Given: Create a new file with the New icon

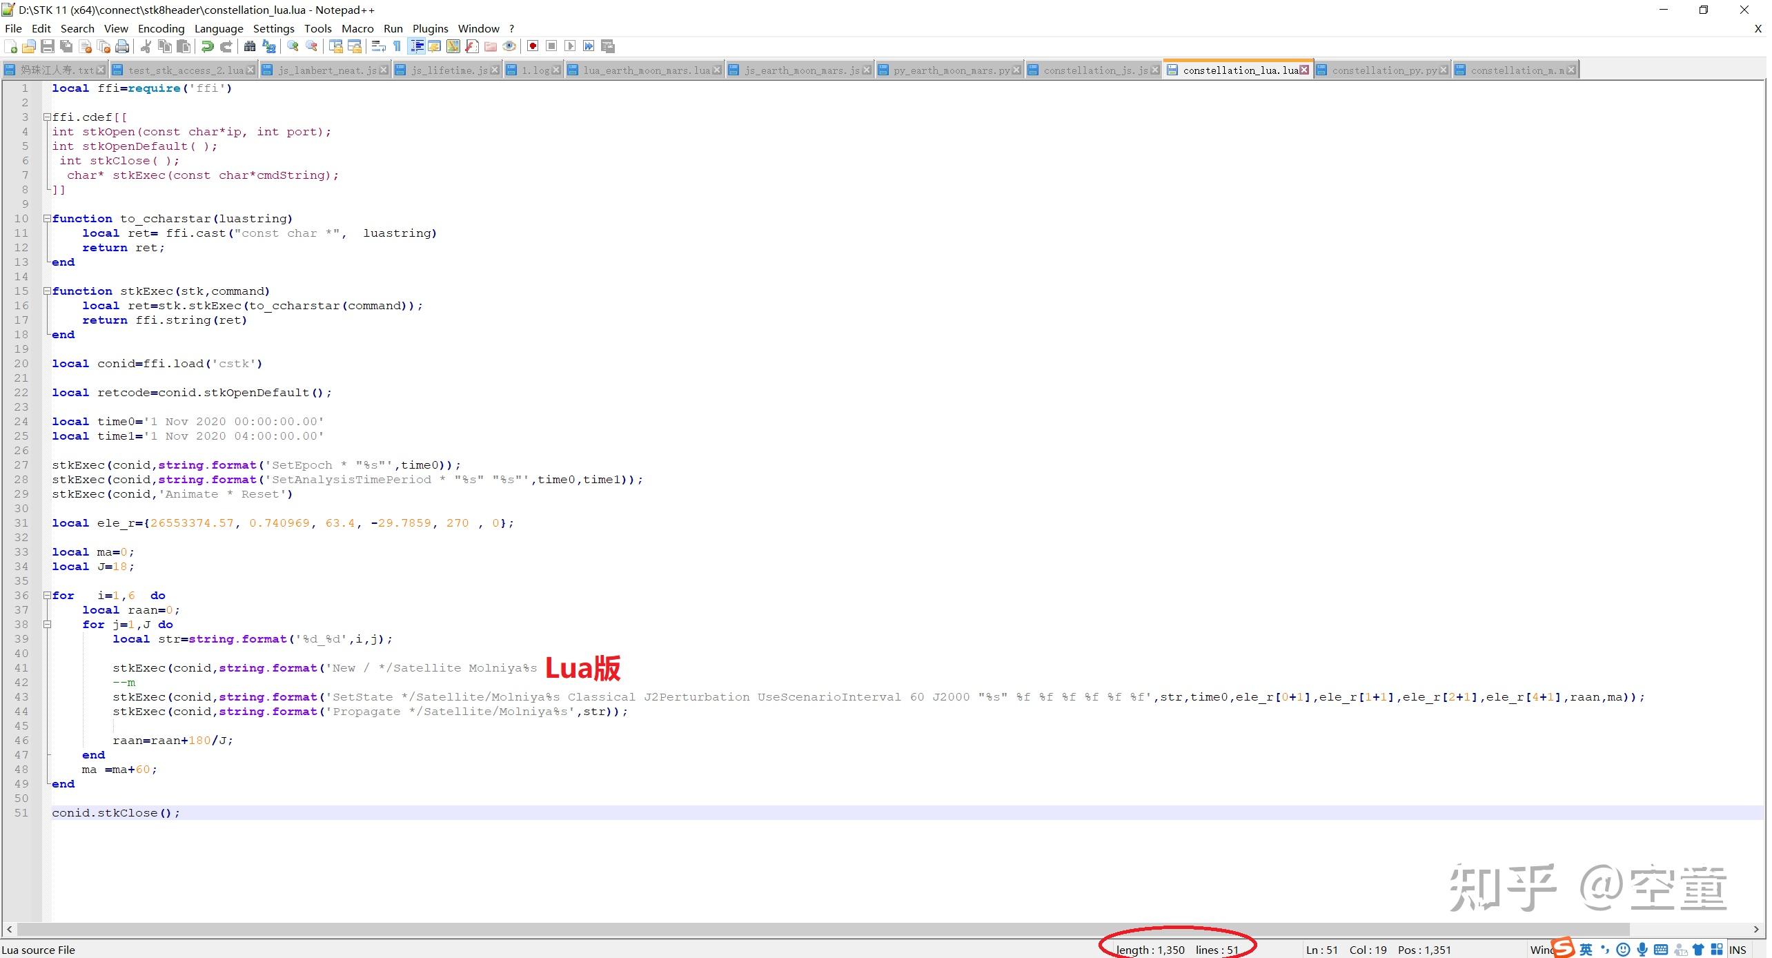Looking at the screenshot, I should click(x=11, y=46).
